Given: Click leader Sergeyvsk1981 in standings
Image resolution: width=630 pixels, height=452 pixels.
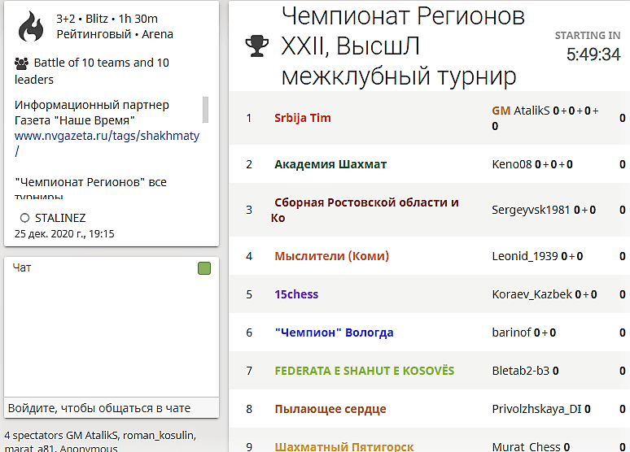Looking at the screenshot, I should pos(532,210).
